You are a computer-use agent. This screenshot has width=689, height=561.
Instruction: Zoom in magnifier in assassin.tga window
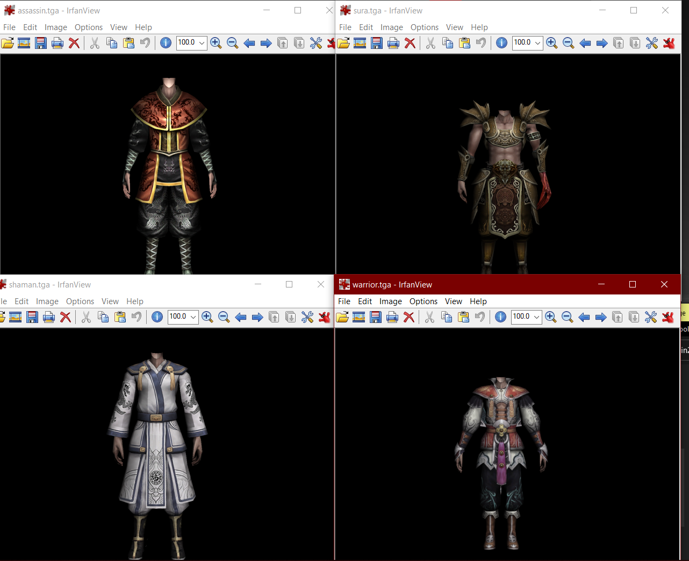(216, 43)
